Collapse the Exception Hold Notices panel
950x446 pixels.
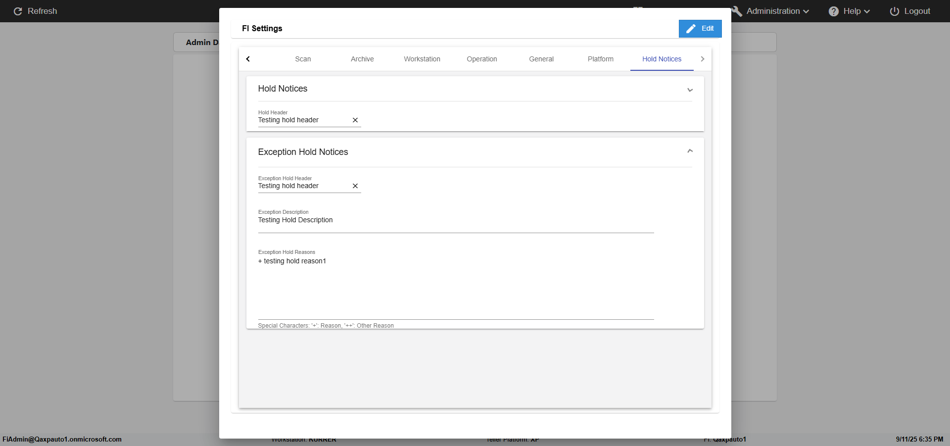[690, 151]
